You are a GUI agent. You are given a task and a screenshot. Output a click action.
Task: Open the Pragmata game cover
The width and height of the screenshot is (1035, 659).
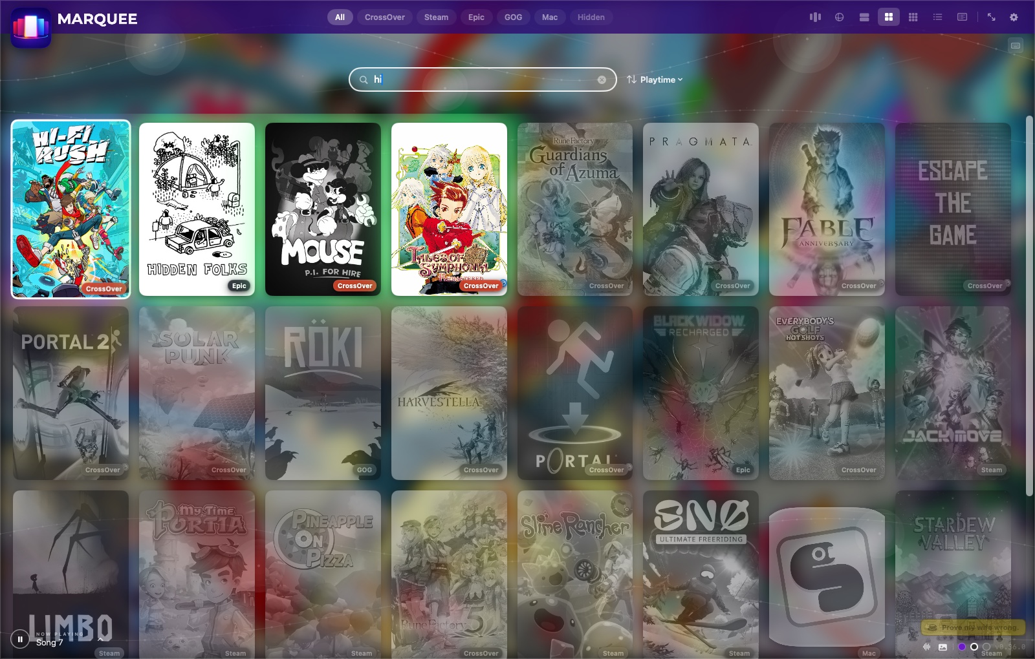click(x=701, y=209)
